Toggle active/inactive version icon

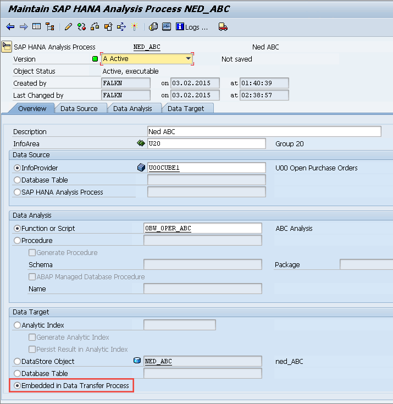coord(82,27)
